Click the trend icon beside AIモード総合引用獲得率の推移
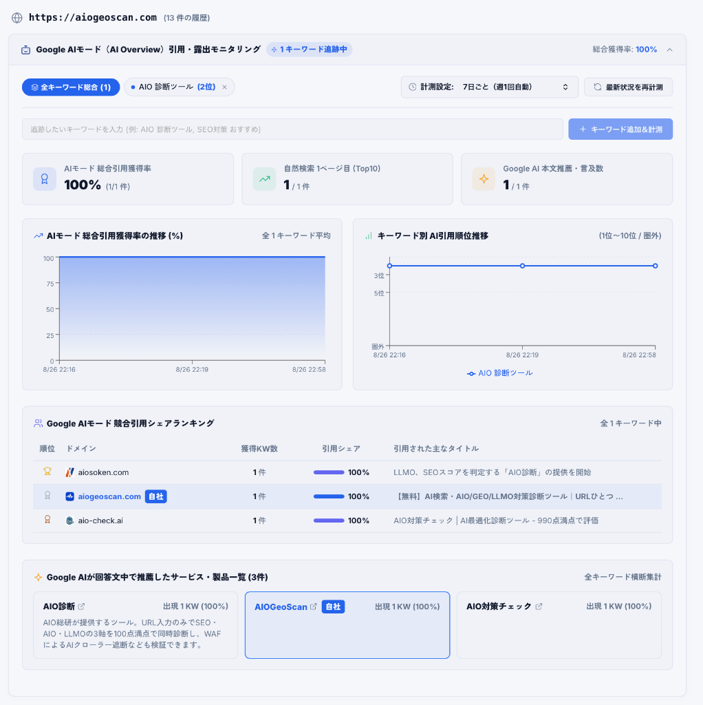The height and width of the screenshot is (705, 703). (39, 235)
